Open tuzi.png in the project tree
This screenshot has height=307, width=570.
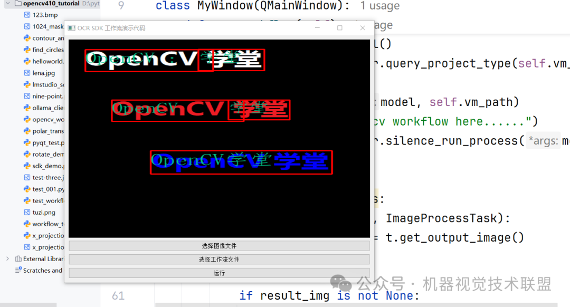(x=44, y=213)
